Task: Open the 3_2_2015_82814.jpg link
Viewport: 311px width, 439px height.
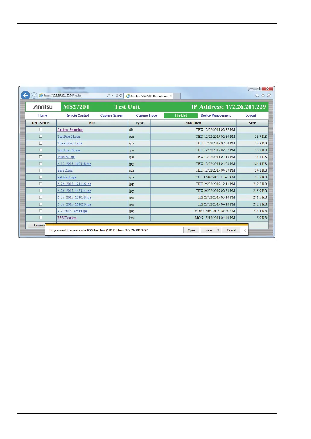Action: click(72, 211)
